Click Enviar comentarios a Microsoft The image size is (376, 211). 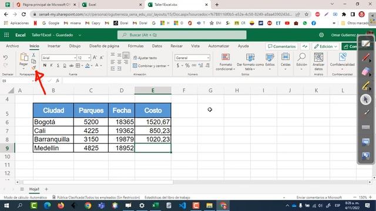tap(319, 198)
